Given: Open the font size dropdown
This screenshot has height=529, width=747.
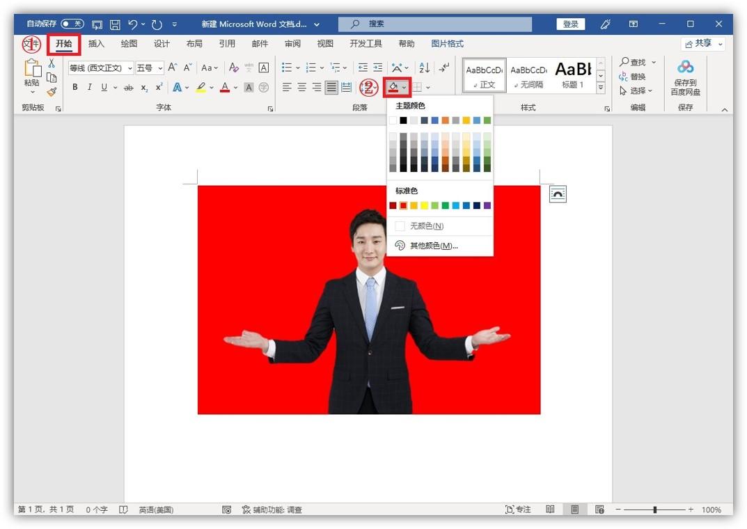Looking at the screenshot, I should 160,68.
